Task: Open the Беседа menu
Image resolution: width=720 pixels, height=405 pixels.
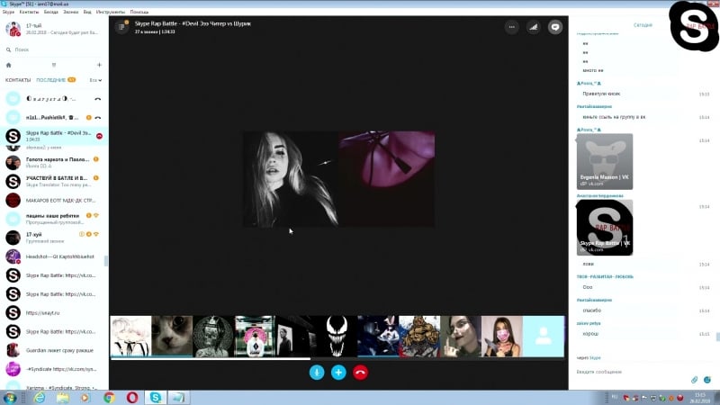Action: click(50, 12)
